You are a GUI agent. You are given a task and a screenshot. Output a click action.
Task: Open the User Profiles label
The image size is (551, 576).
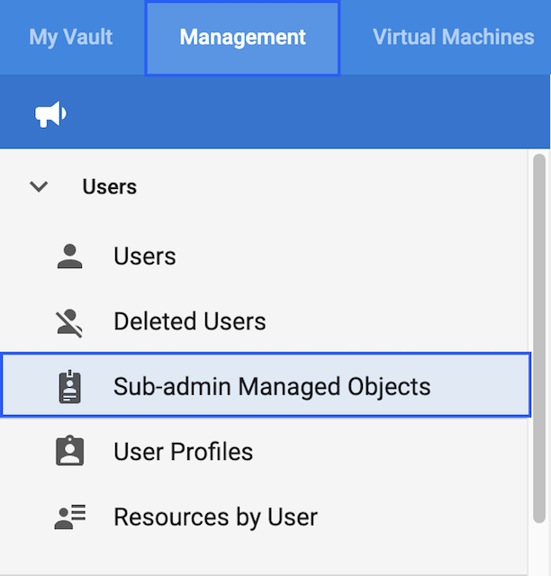point(183,452)
